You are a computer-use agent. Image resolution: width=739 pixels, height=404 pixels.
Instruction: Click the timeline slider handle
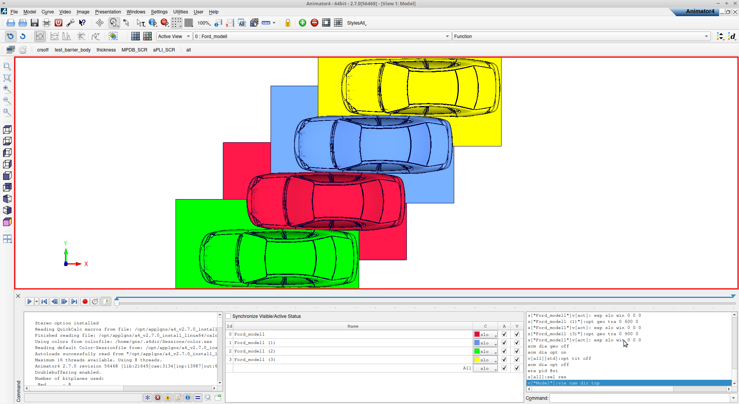pyautogui.click(x=117, y=303)
